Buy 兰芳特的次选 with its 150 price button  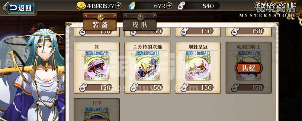[x=147, y=87]
